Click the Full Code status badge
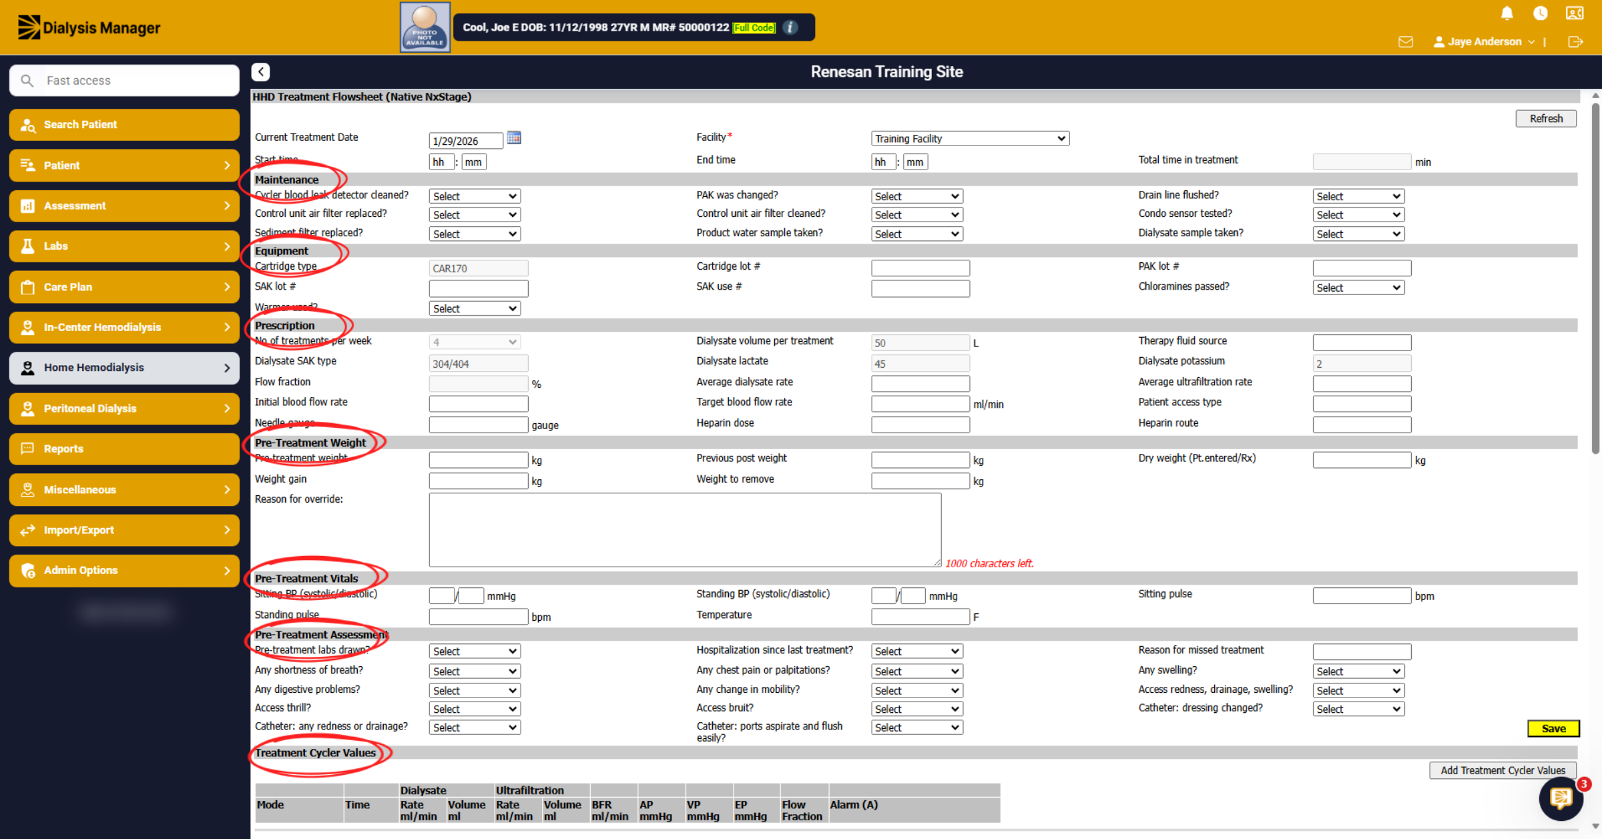Viewport: 1602px width, 839px height. point(754,27)
